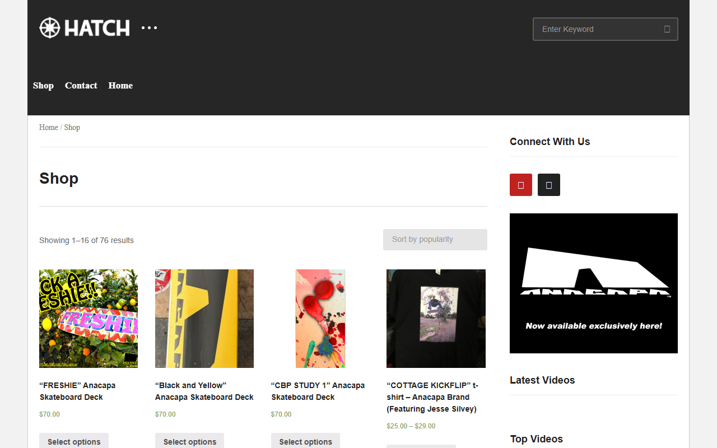Open the Sort by popularity dropdown
717x448 pixels.
(x=435, y=240)
